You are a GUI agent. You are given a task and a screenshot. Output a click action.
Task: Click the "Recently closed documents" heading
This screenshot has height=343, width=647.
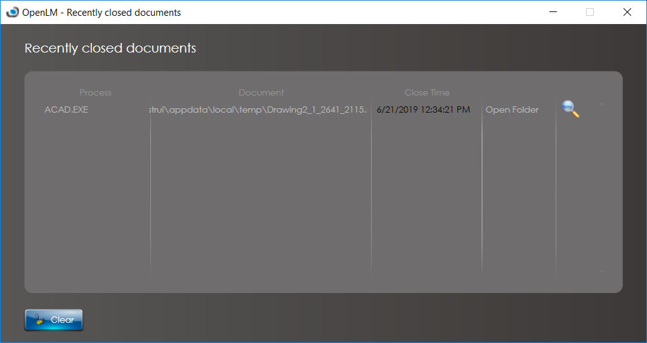pyautogui.click(x=110, y=48)
